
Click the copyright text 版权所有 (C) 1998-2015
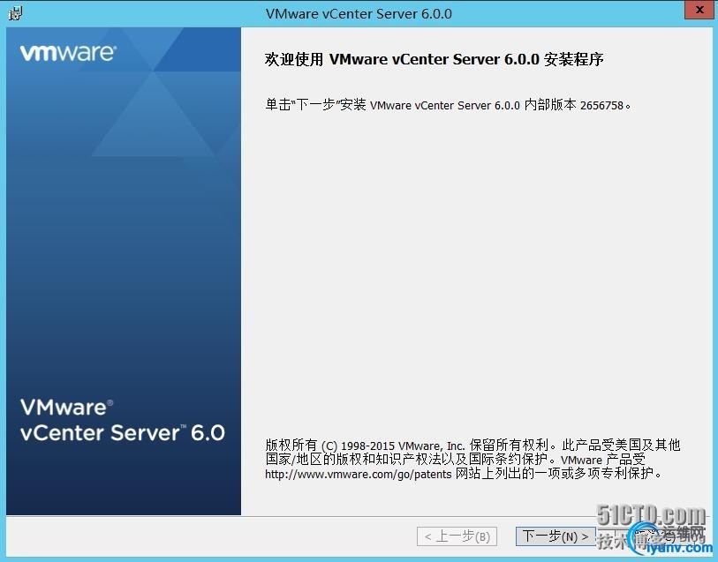329,445
